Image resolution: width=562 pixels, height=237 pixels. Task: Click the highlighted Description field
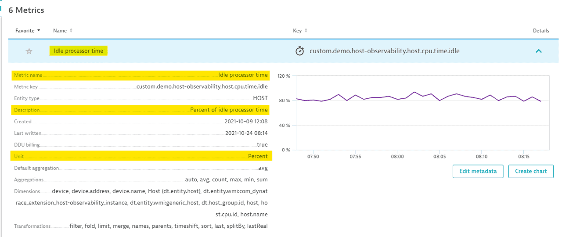click(x=141, y=110)
